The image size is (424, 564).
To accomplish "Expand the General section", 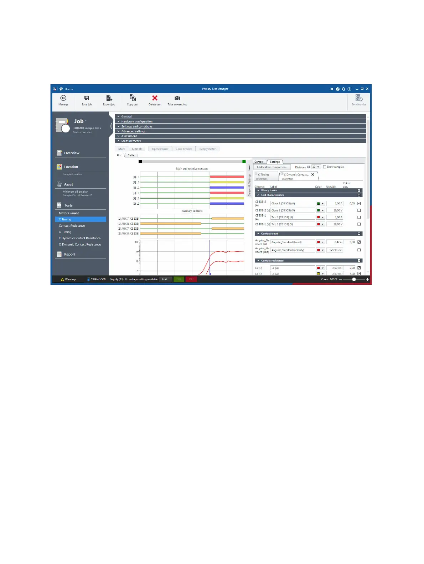I will [241, 116].
